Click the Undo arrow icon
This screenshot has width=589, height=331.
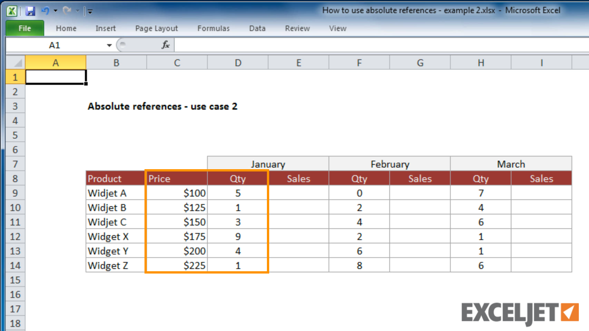point(46,11)
